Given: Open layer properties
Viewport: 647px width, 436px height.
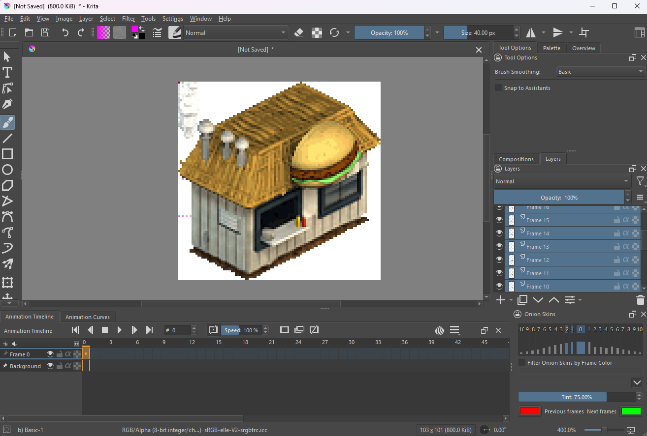Looking at the screenshot, I should tap(570, 300).
